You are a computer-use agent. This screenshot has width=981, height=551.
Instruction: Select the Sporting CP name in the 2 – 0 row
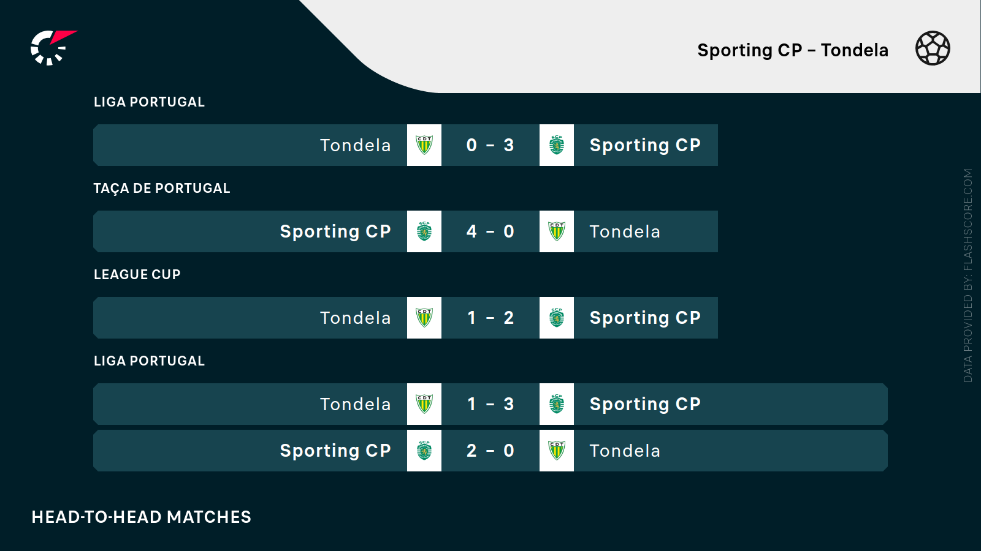[x=335, y=451]
